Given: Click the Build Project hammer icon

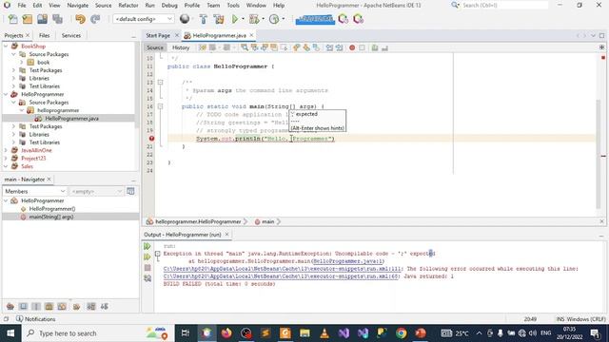Looking at the screenshot, I should [x=203, y=19].
